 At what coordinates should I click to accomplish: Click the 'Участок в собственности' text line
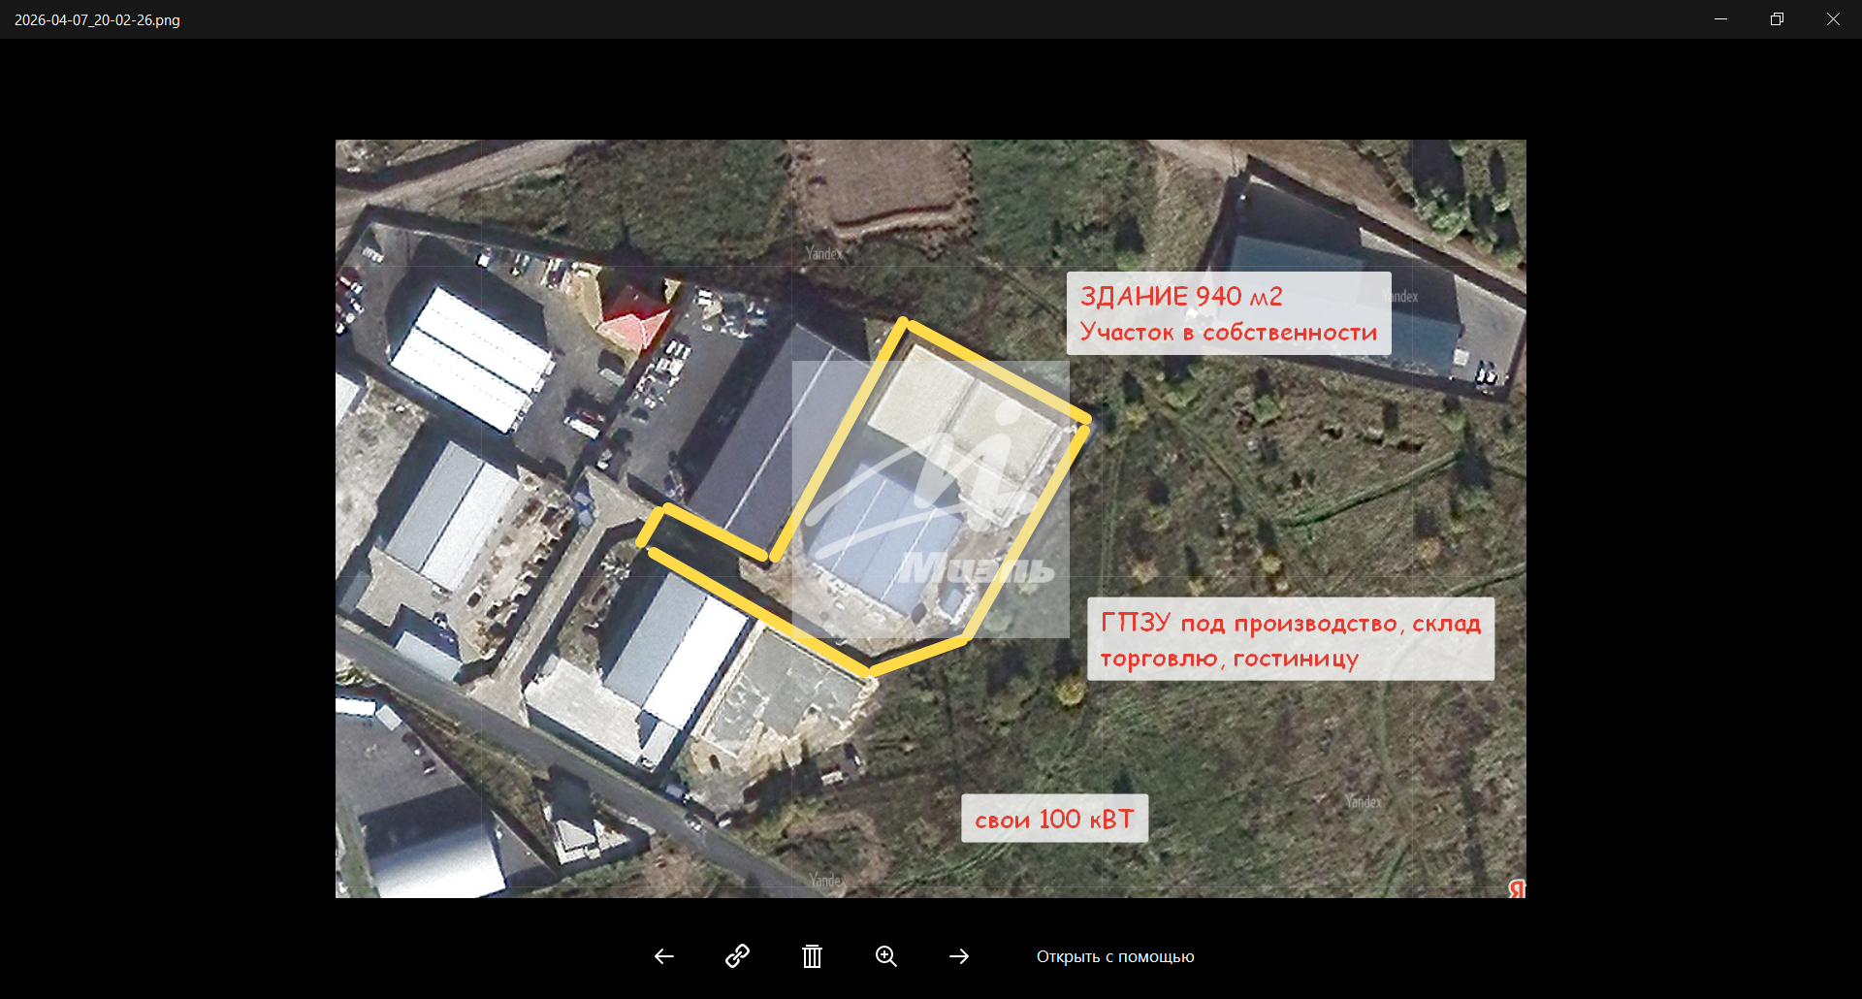click(1228, 333)
